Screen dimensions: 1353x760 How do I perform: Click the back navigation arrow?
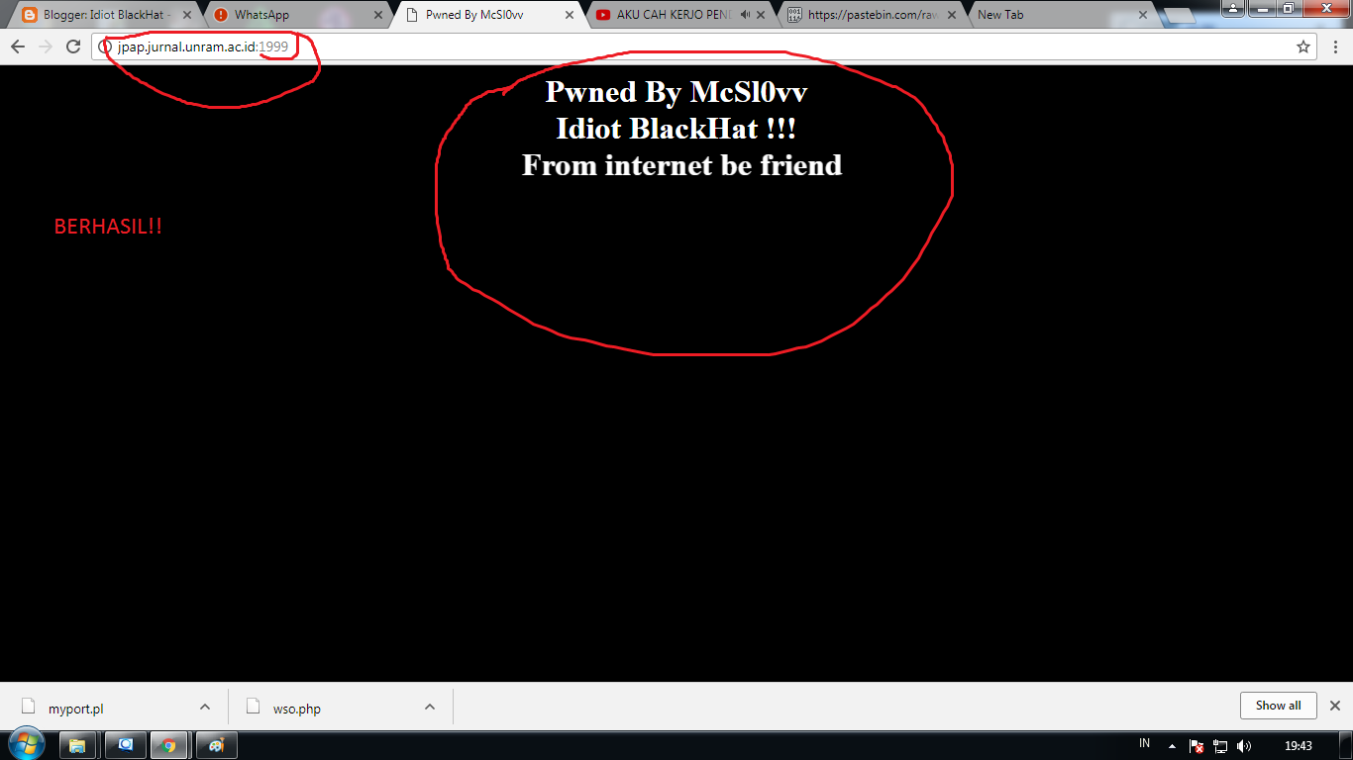(x=17, y=46)
